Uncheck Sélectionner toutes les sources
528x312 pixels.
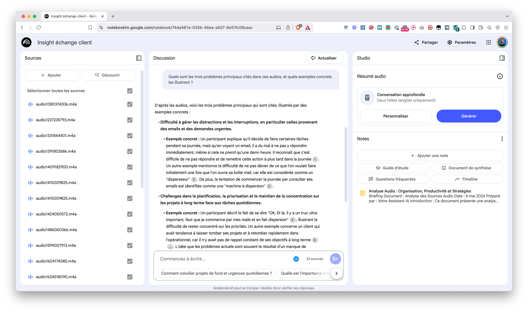(130, 91)
